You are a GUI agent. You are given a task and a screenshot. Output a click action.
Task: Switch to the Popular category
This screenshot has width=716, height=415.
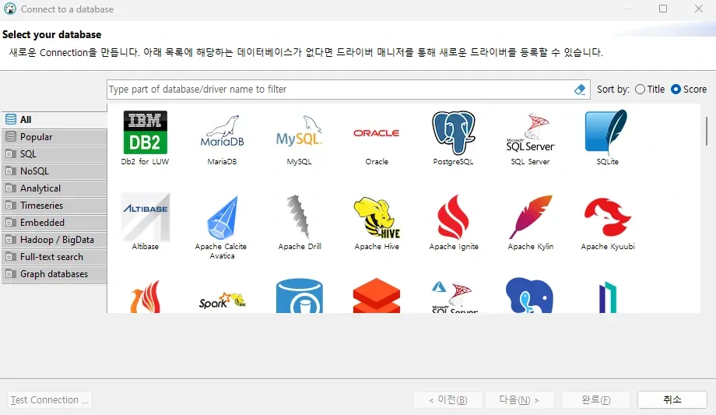(x=54, y=137)
